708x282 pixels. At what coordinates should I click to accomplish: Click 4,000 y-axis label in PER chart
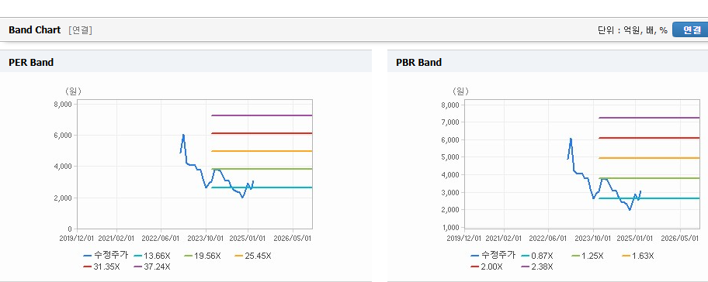coord(63,167)
